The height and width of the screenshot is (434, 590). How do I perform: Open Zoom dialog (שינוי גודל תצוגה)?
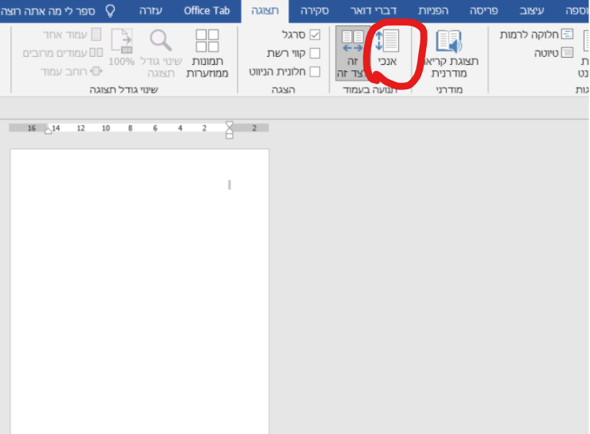click(161, 53)
